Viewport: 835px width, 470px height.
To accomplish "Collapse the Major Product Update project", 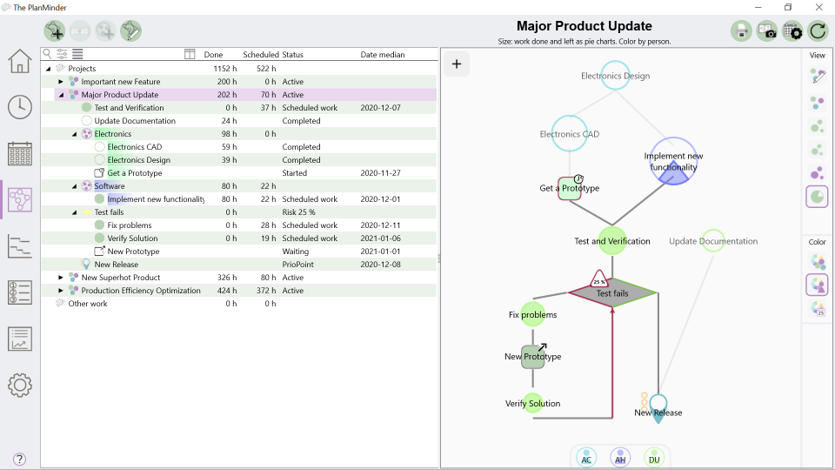I will [61, 95].
